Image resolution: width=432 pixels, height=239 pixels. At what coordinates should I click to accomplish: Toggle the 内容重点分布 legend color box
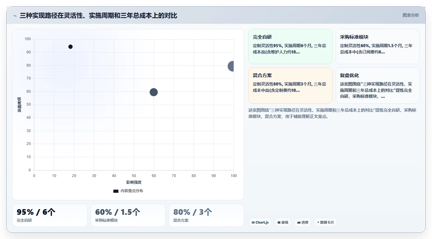tap(116, 191)
